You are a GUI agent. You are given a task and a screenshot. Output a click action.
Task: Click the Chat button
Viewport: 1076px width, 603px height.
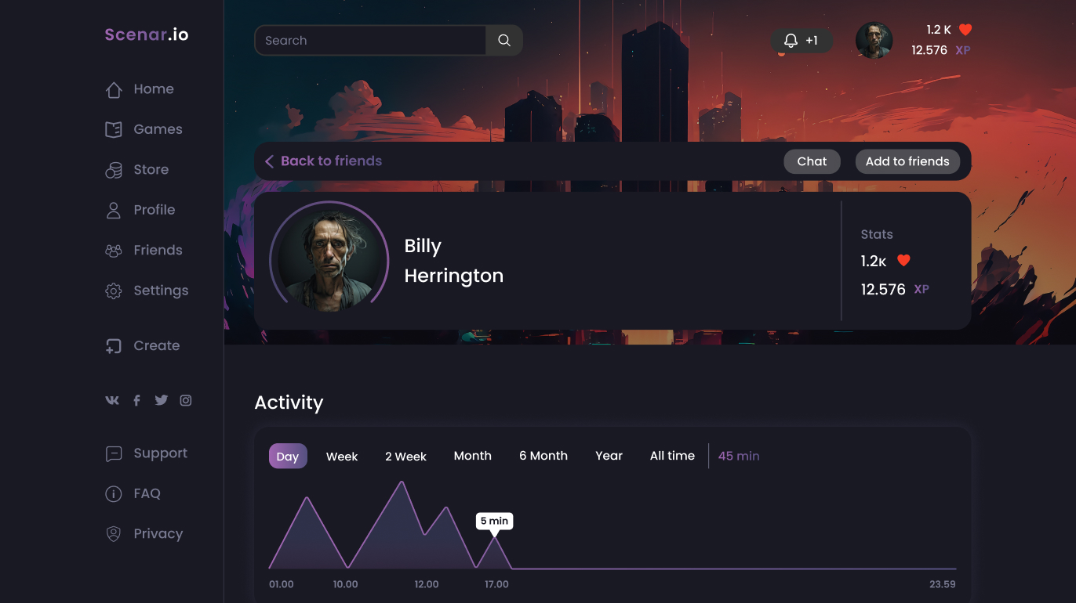pos(812,161)
